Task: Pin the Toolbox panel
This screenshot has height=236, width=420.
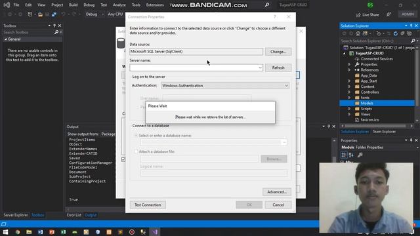Action: (x=54, y=26)
